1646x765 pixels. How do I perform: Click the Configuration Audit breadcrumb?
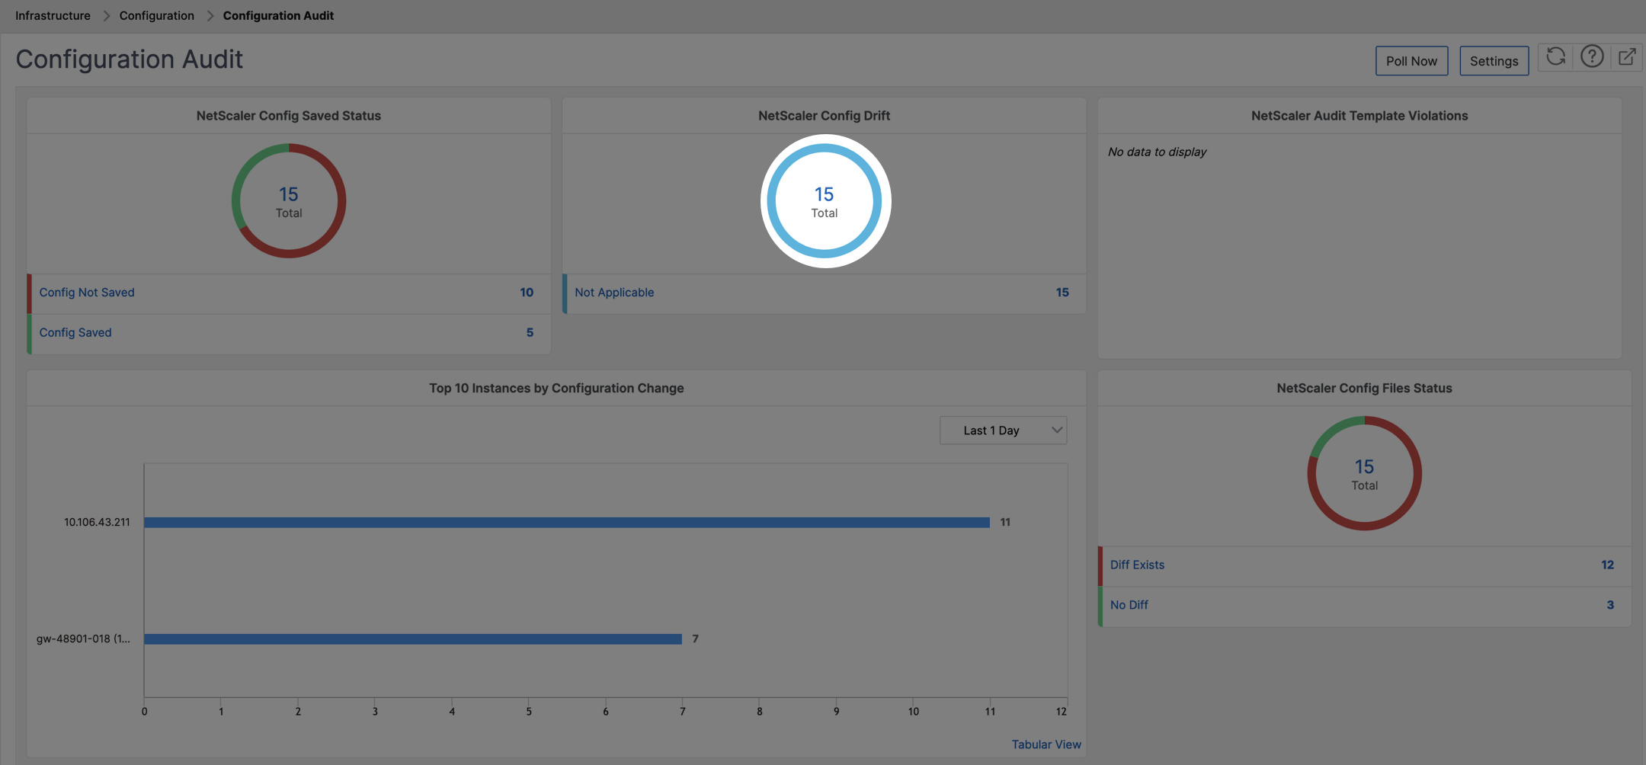(x=278, y=15)
